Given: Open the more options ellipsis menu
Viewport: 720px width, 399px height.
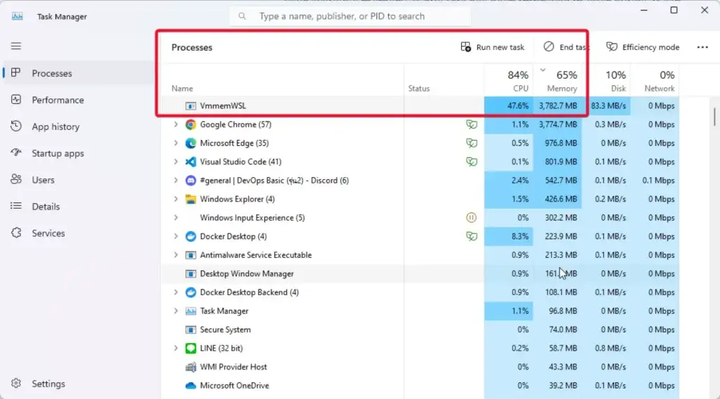Looking at the screenshot, I should [x=702, y=47].
